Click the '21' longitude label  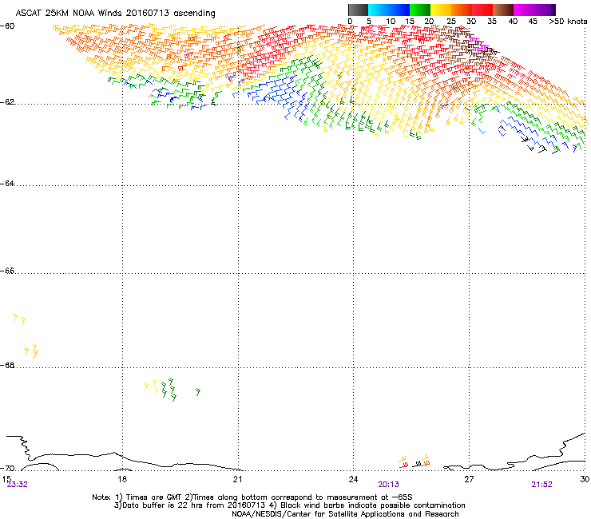237,479
